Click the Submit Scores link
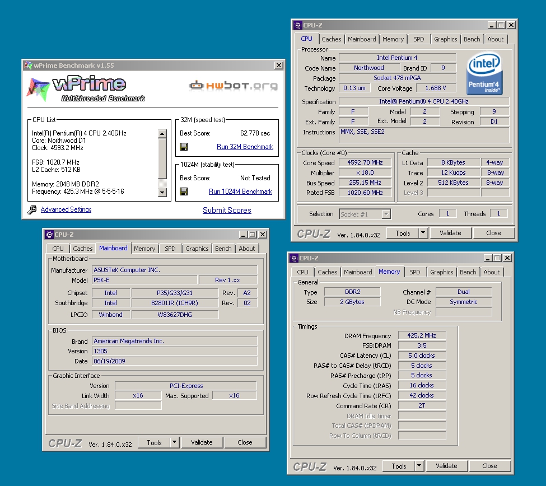This screenshot has width=546, height=486. 227,210
